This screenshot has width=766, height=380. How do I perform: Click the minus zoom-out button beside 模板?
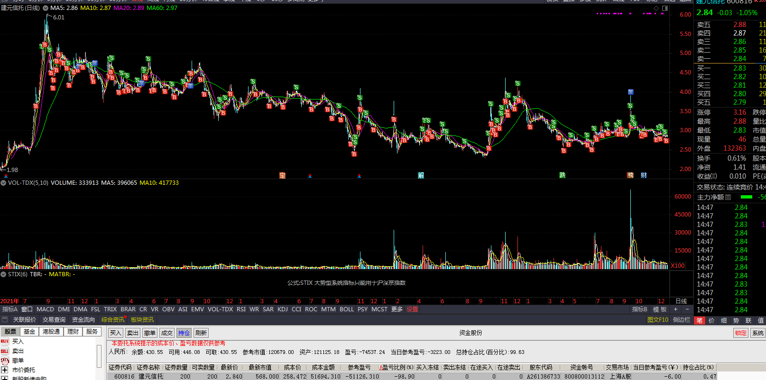(x=687, y=309)
